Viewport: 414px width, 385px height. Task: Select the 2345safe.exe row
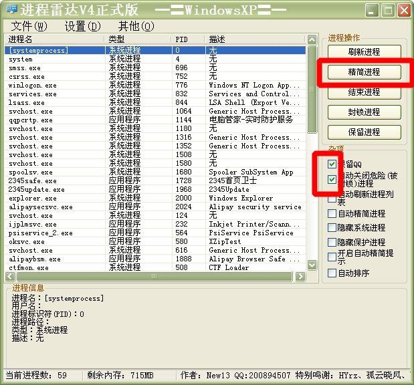(155, 180)
